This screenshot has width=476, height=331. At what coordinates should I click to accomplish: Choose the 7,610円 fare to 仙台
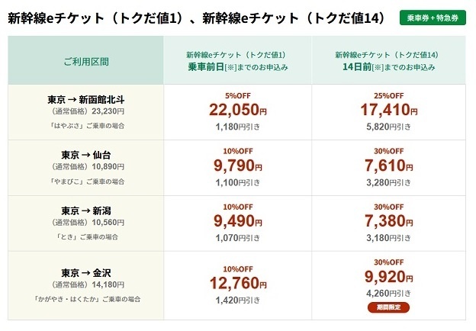point(388,166)
